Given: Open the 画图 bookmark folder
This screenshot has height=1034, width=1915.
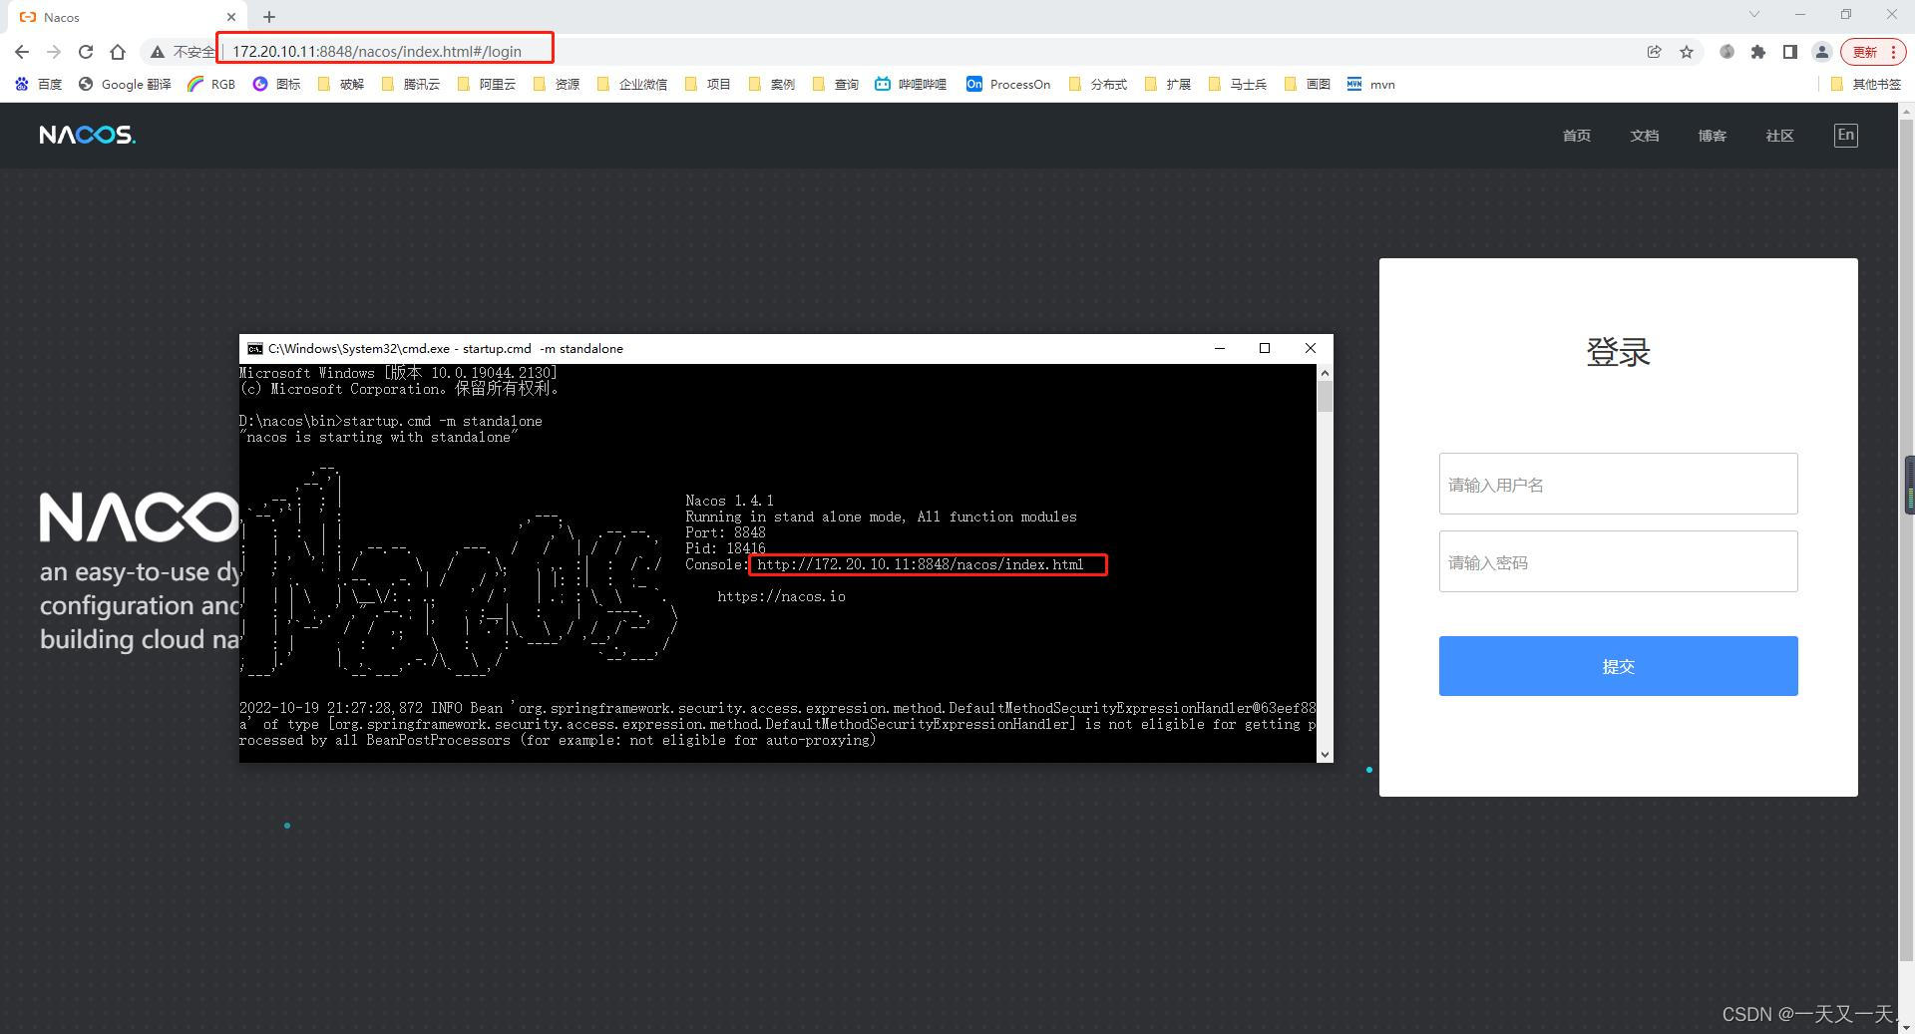Looking at the screenshot, I should [x=1308, y=84].
